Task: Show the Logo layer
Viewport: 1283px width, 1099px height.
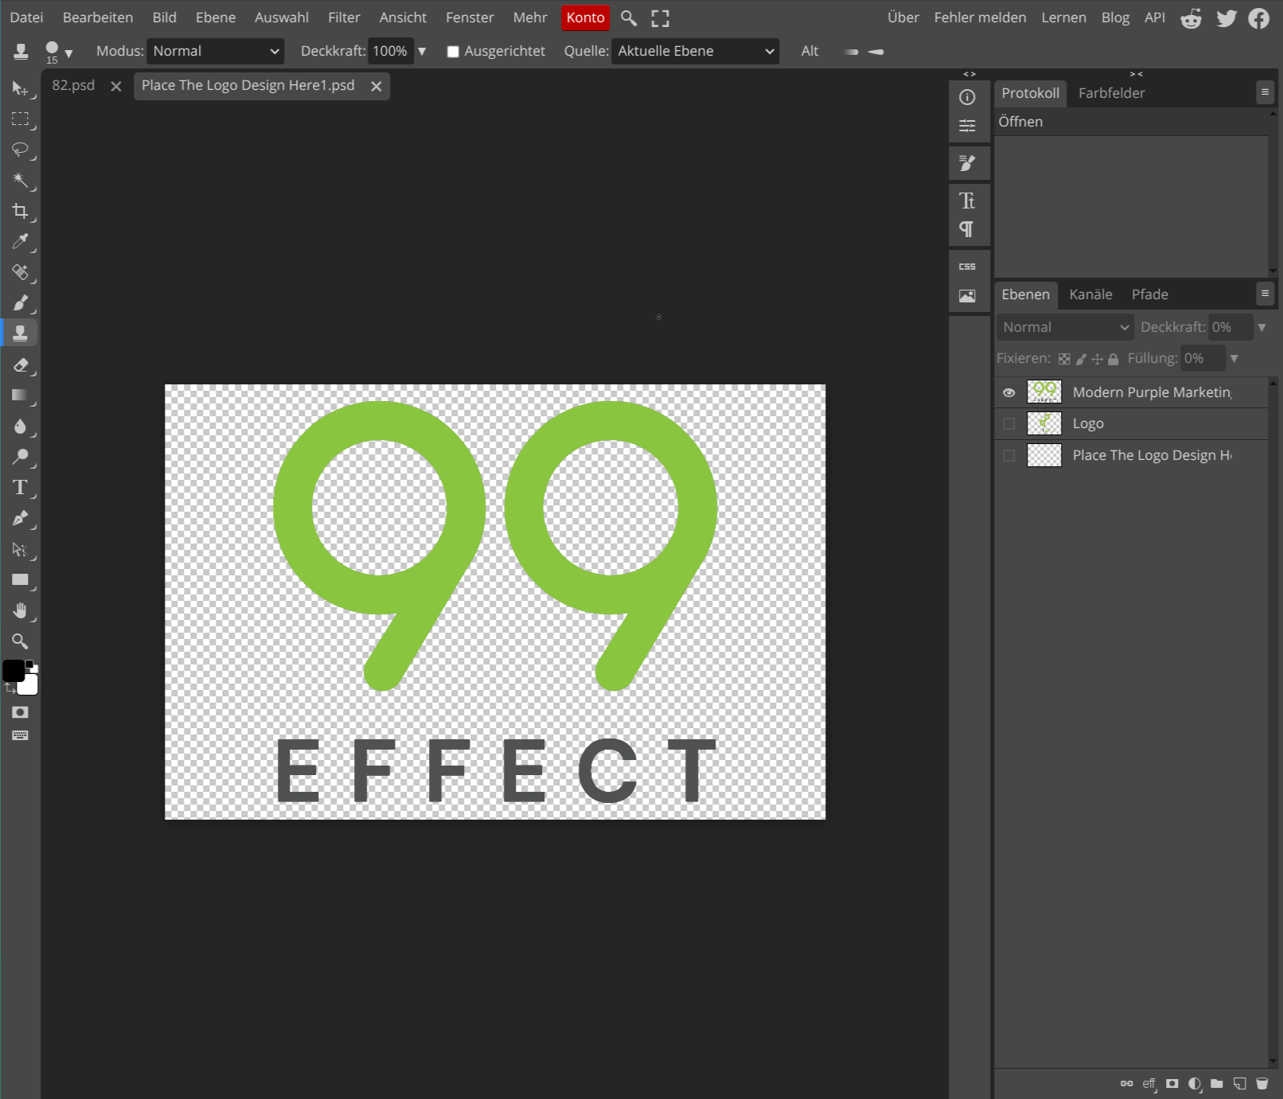Action: pyautogui.click(x=1008, y=424)
